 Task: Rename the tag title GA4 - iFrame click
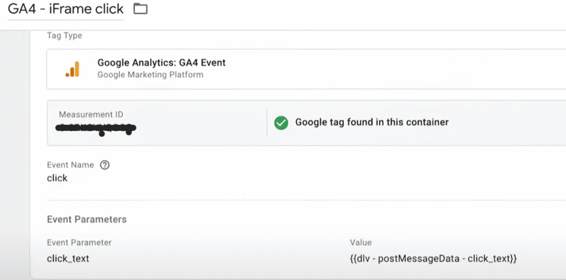[65, 9]
